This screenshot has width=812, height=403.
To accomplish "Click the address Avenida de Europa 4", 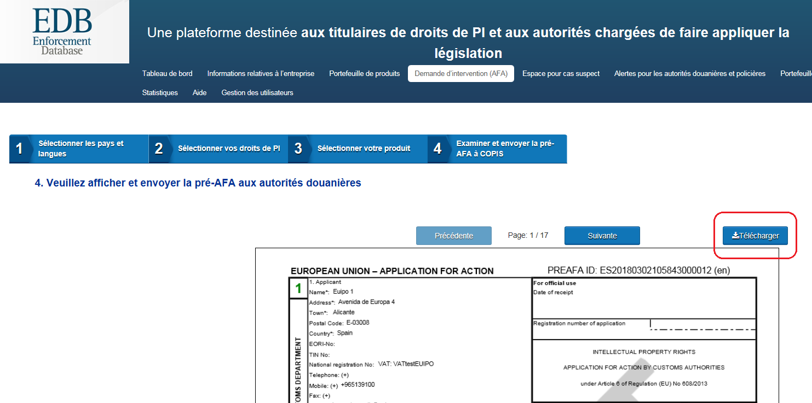I will [x=366, y=302].
